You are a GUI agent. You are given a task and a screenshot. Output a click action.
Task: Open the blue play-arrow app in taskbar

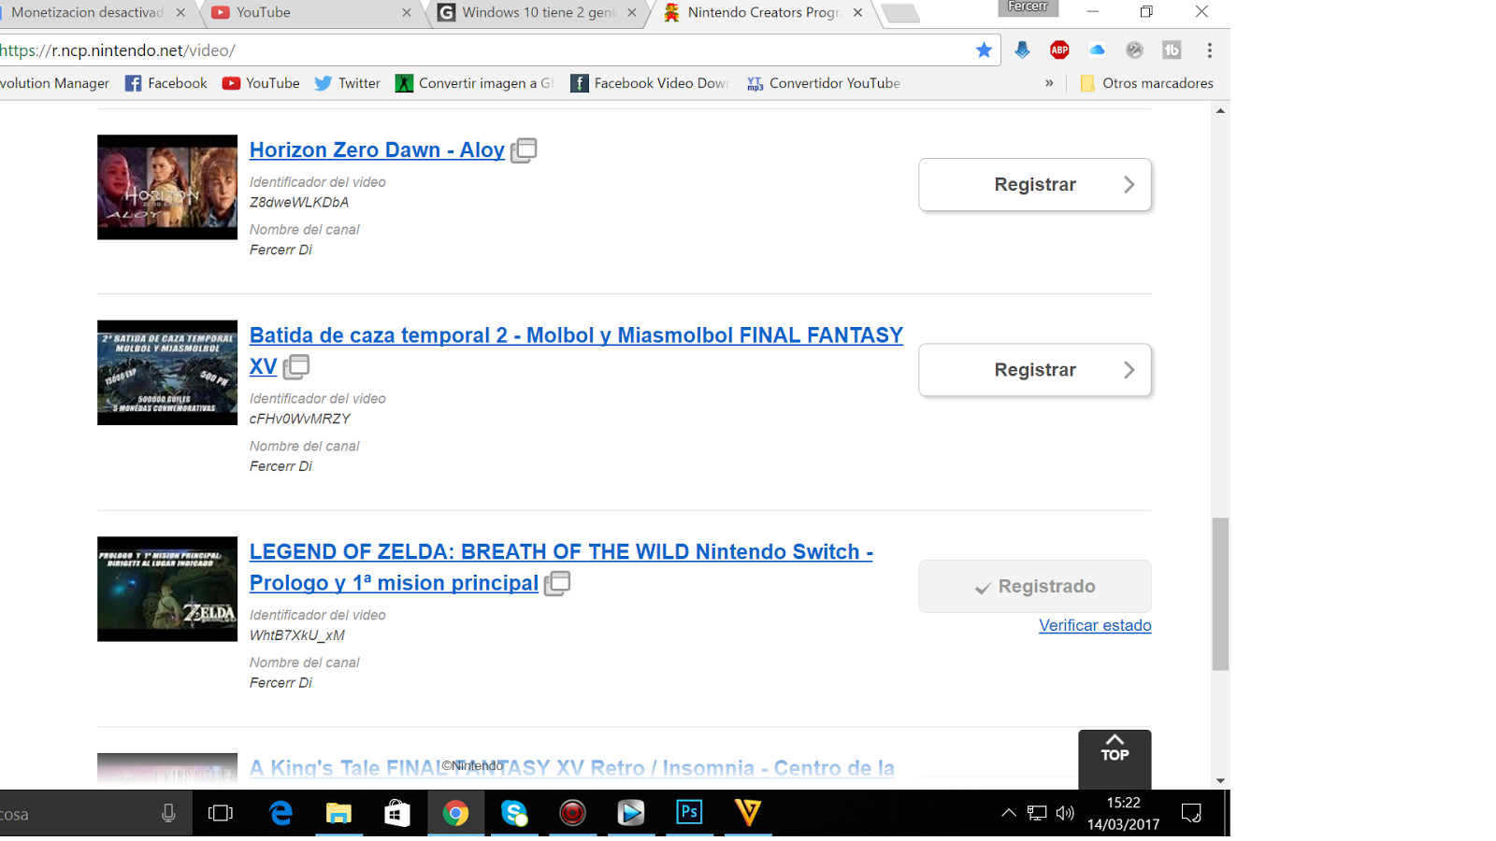tap(631, 813)
